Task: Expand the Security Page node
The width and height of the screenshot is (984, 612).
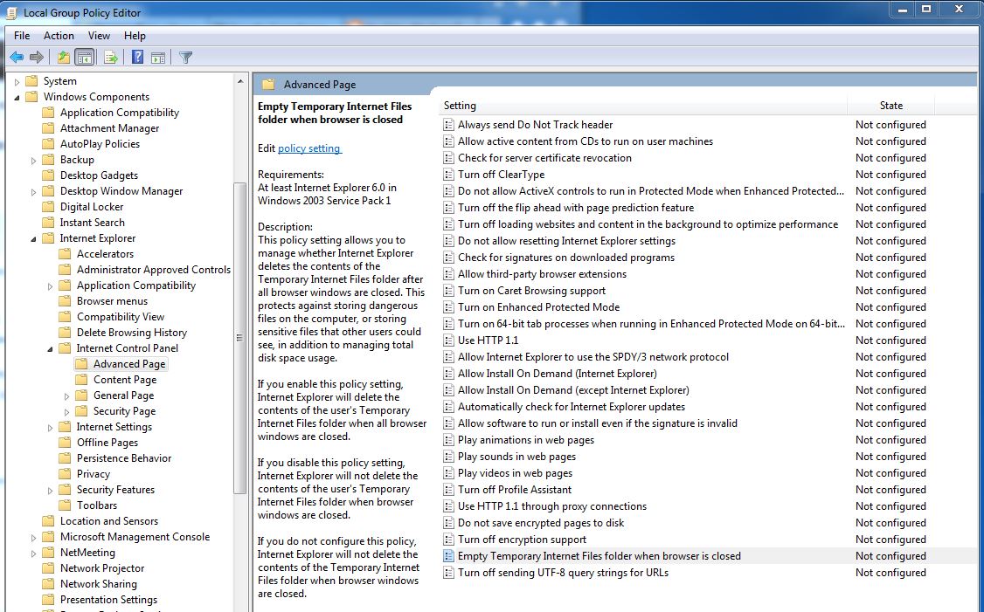Action: pyautogui.click(x=66, y=412)
